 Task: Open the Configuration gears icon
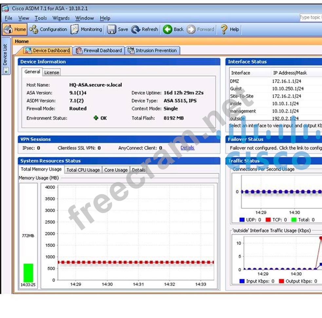tap(33, 29)
